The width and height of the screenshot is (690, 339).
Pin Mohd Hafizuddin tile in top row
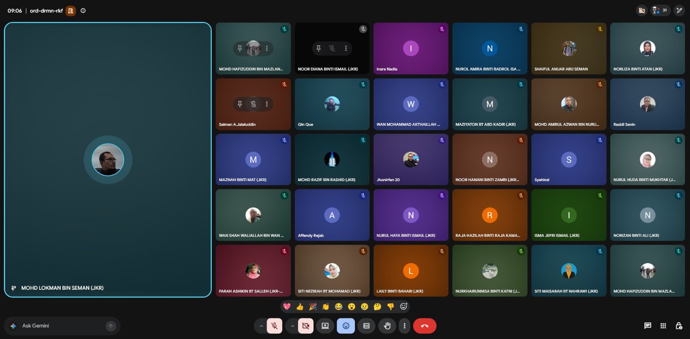pyautogui.click(x=240, y=48)
